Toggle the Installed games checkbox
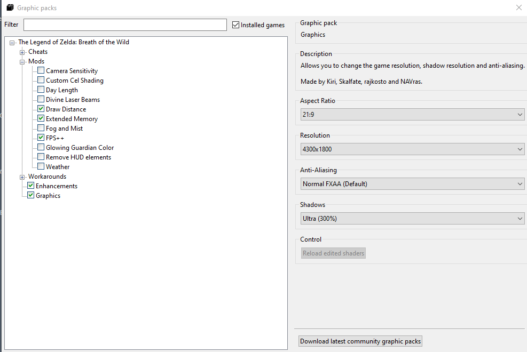527x352 pixels. pyautogui.click(x=235, y=25)
